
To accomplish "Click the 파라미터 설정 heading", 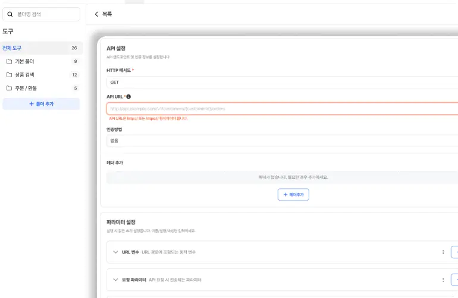I will pos(121,222).
